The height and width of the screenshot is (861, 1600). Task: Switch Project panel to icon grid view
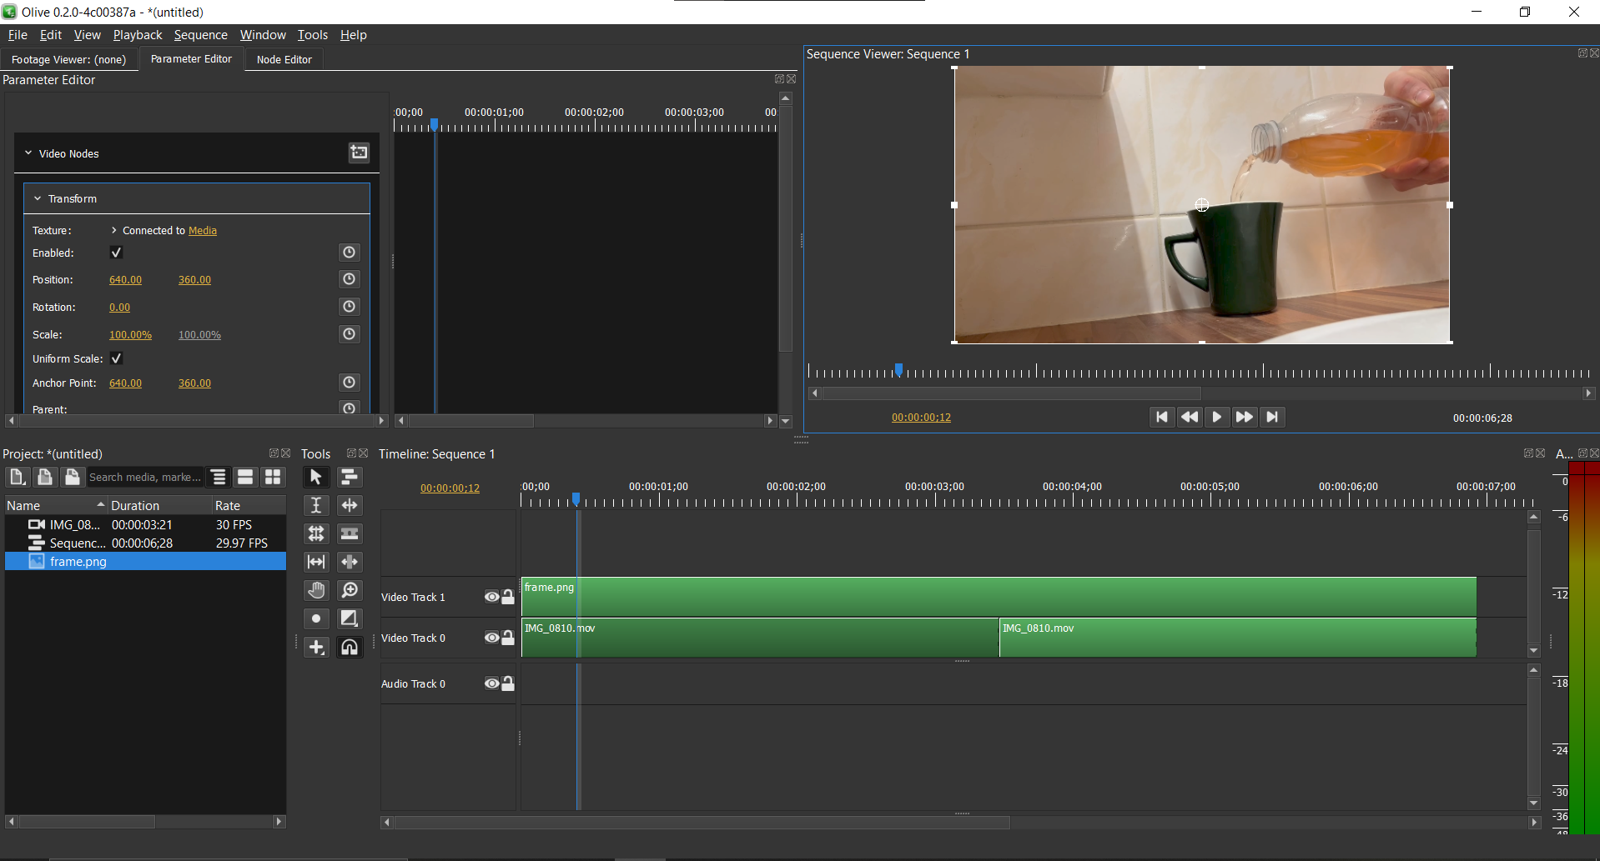click(273, 477)
